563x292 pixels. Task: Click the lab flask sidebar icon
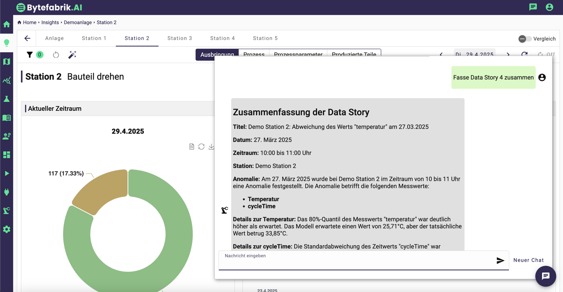[x=7, y=99]
